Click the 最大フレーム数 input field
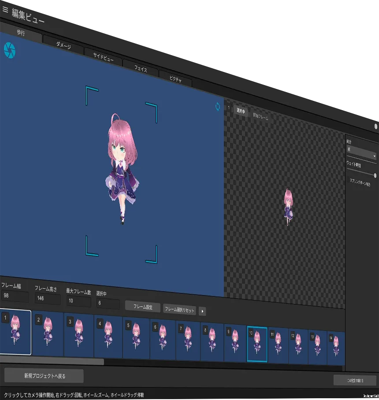This screenshot has width=379, height=400. pyautogui.click(x=78, y=302)
